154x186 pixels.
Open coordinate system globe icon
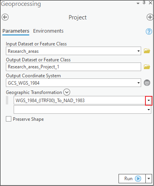tap(147, 83)
